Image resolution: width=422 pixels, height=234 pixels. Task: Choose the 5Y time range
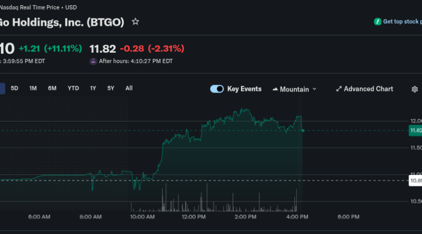111,88
